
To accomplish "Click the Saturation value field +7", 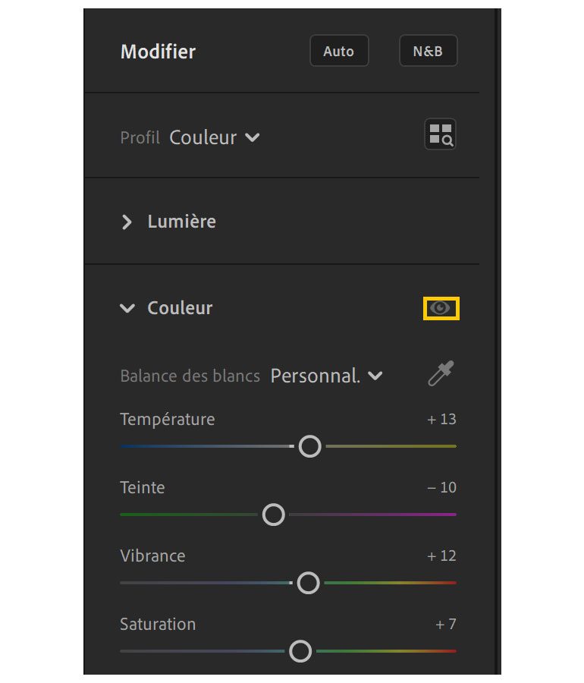I will tap(446, 624).
